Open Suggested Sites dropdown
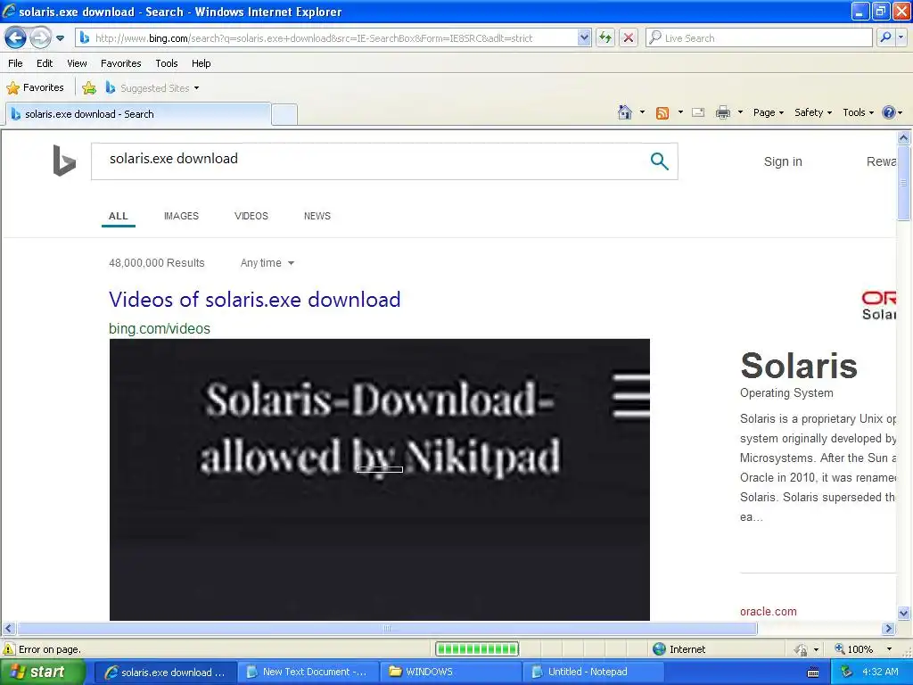 point(153,88)
